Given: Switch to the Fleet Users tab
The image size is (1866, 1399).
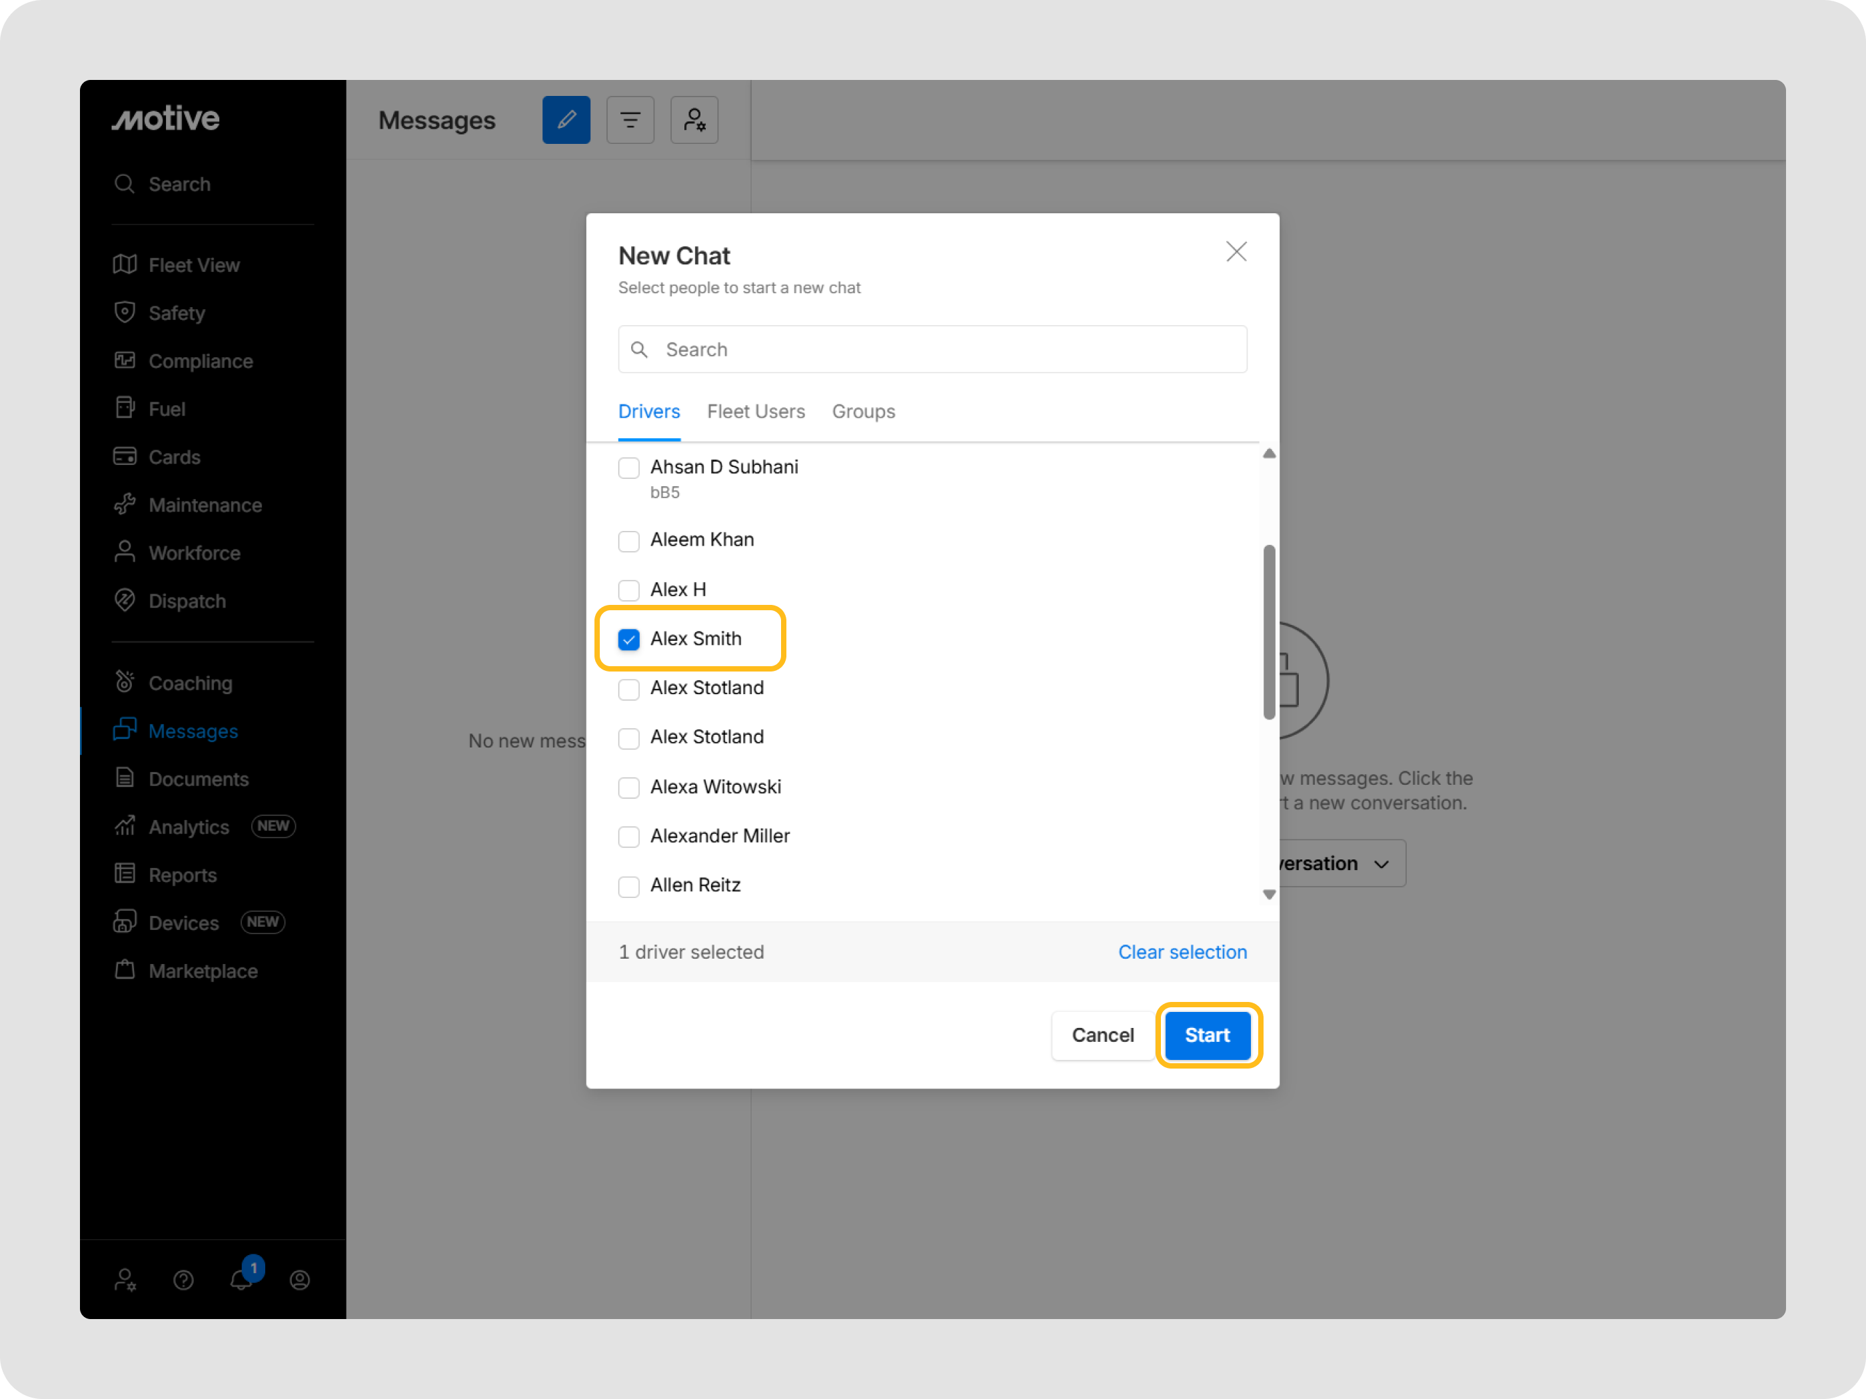Looking at the screenshot, I should [x=756, y=412].
